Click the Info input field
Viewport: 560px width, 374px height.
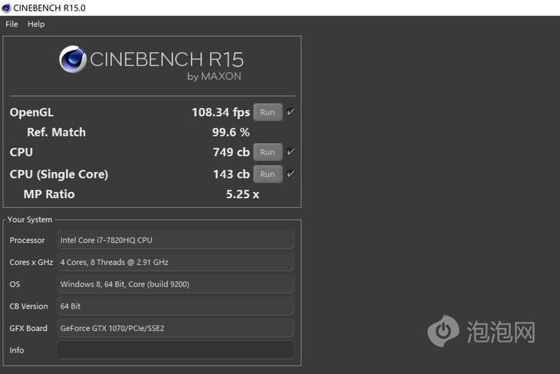pos(176,350)
